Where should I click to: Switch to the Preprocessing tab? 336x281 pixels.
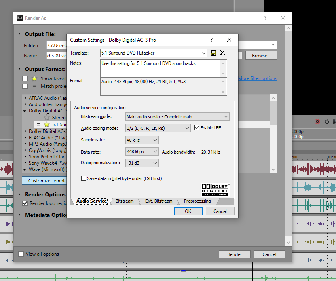pos(197,201)
